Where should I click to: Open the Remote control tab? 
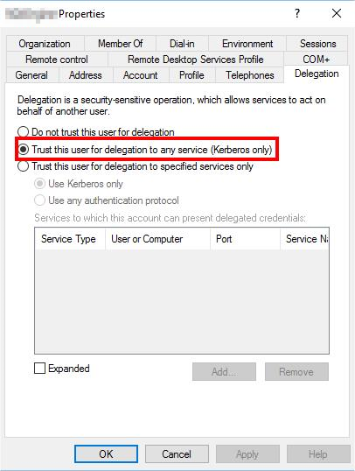[x=57, y=60]
